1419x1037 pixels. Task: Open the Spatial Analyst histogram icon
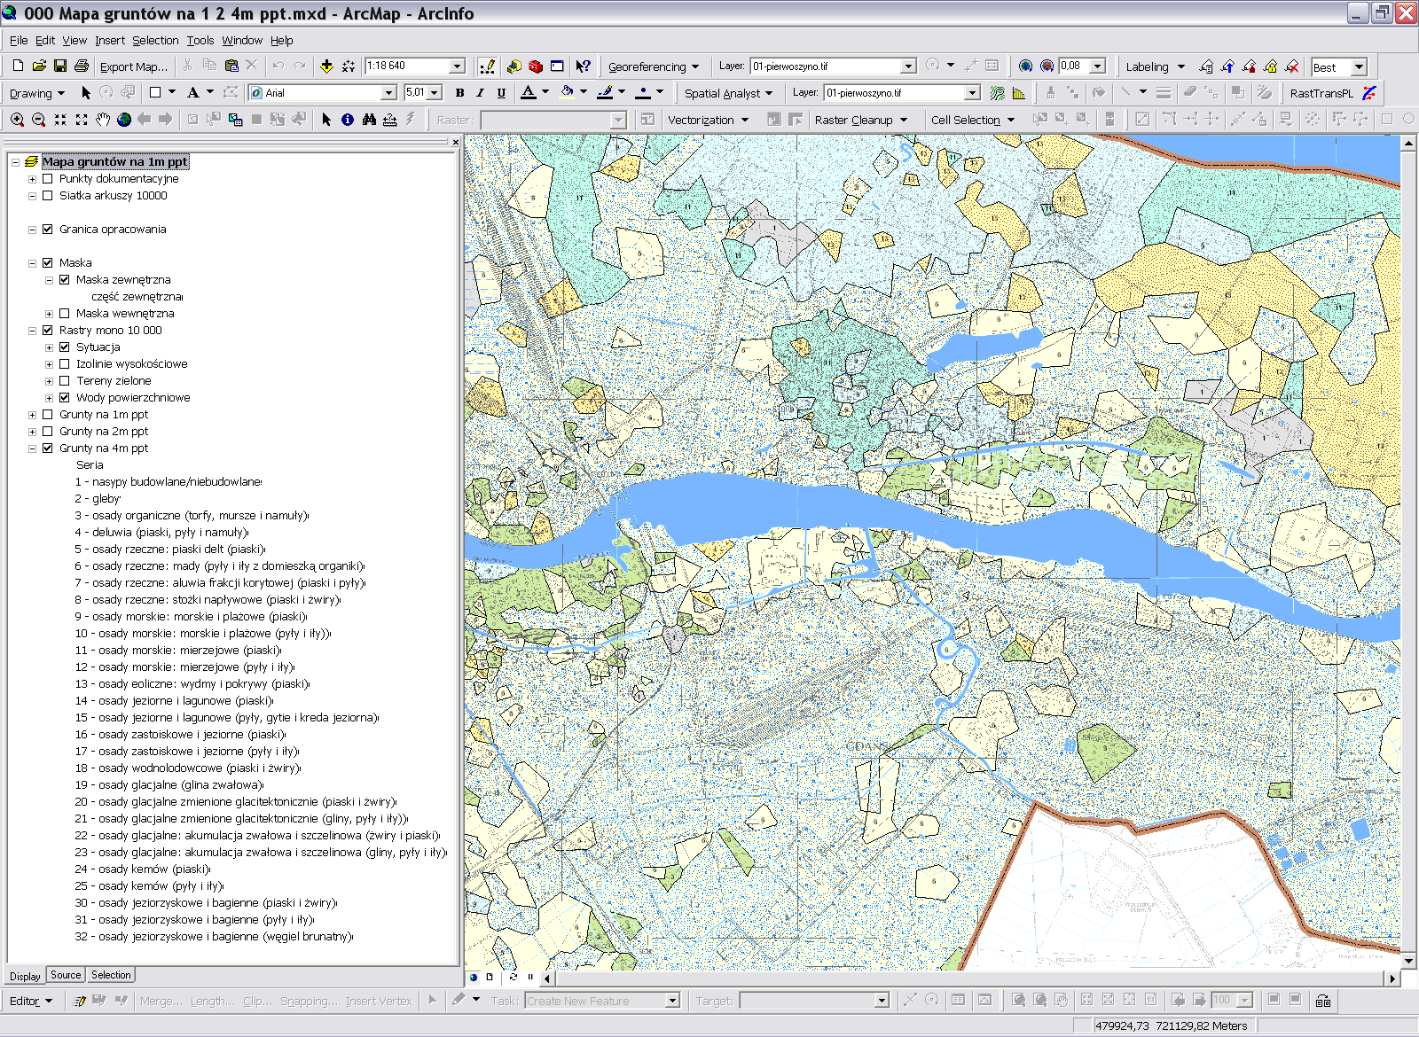(1019, 93)
